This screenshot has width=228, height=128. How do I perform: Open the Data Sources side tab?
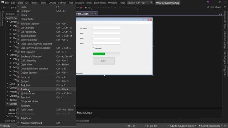point(2,18)
